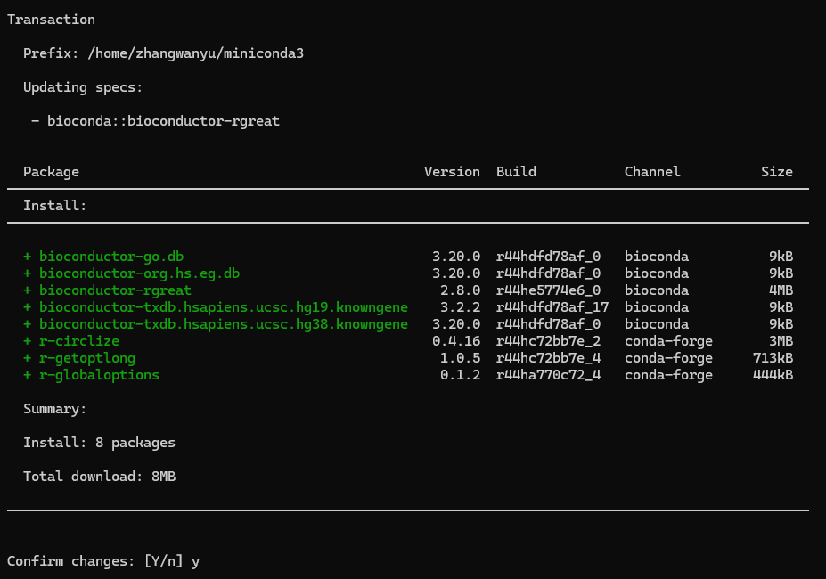The image size is (826, 579).
Task: Select the bioconductor-rgreat package in Install list
Action: pyautogui.click(x=115, y=290)
